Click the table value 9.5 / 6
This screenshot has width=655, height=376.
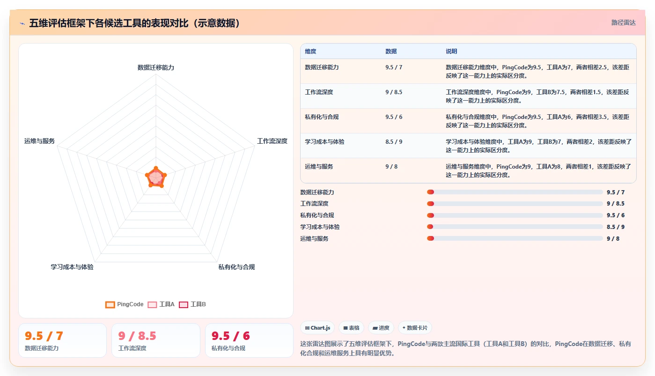(394, 117)
